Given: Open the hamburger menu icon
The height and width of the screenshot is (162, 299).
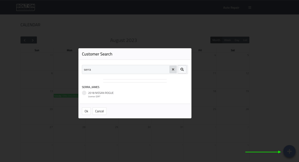Looking at the screenshot, I should (x=250, y=8).
